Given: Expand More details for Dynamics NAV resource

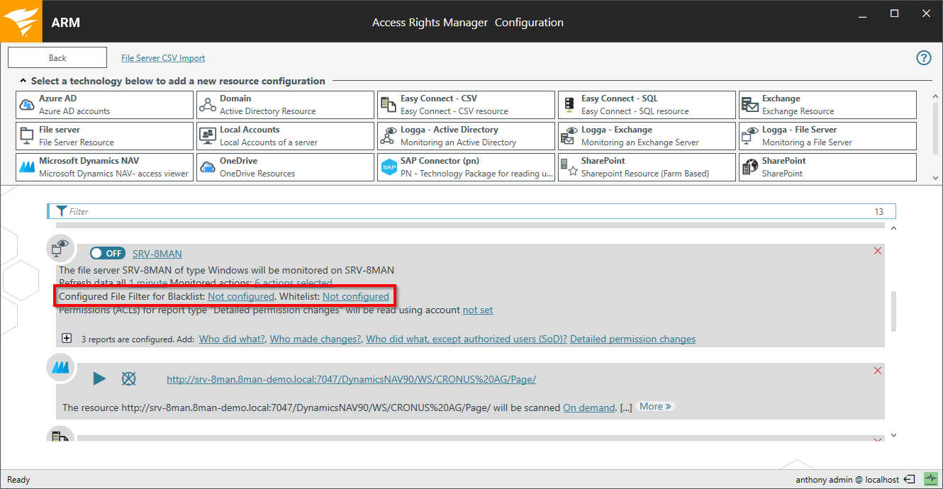Looking at the screenshot, I should (655, 407).
